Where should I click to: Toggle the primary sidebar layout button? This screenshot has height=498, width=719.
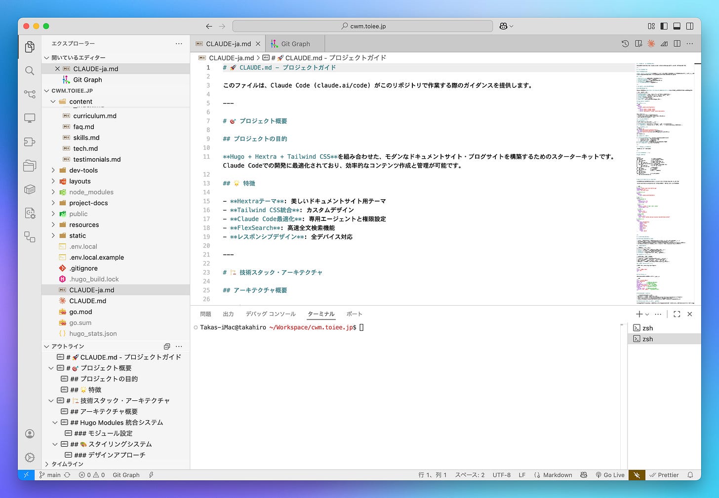click(x=664, y=26)
